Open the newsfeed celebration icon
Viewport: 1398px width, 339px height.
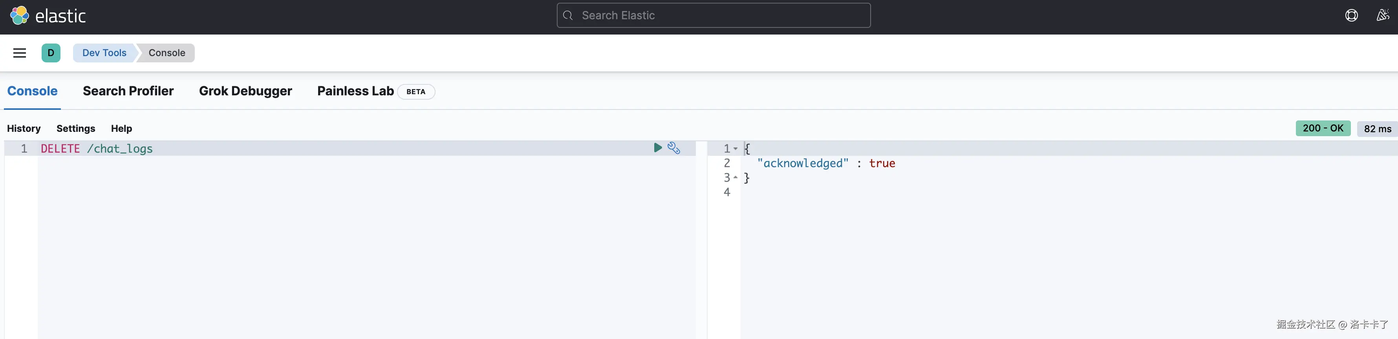pos(1383,16)
